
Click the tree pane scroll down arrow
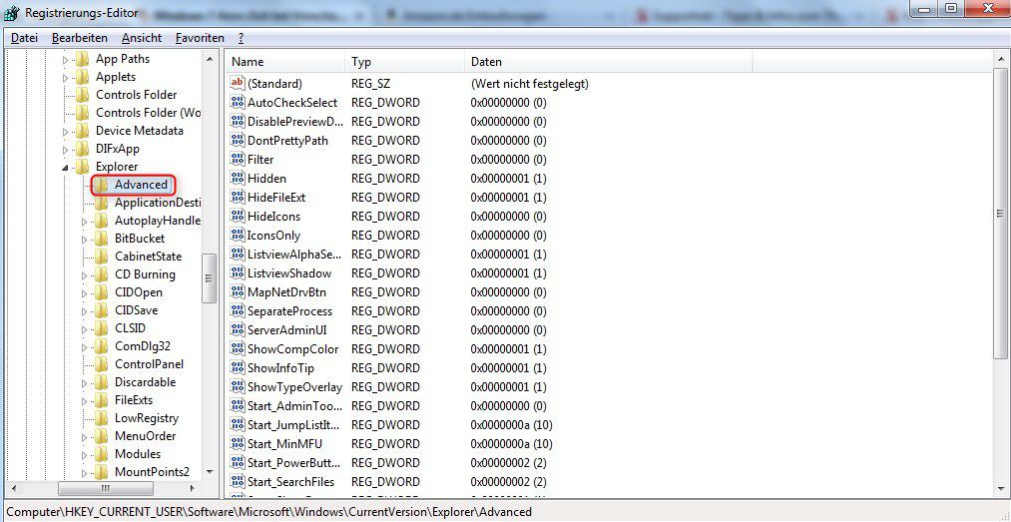coord(210,472)
